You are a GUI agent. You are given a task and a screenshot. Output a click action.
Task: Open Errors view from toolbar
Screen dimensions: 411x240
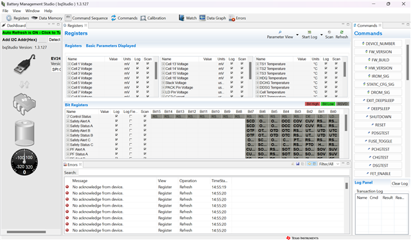[x=238, y=18]
